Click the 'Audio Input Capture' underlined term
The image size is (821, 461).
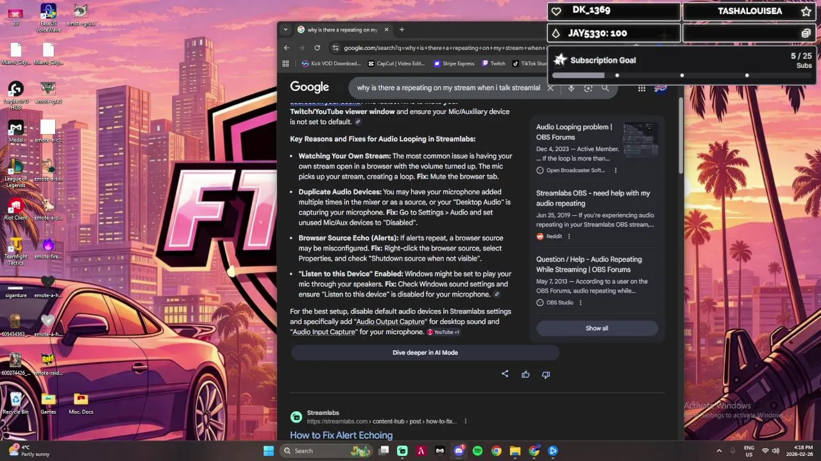tap(324, 332)
